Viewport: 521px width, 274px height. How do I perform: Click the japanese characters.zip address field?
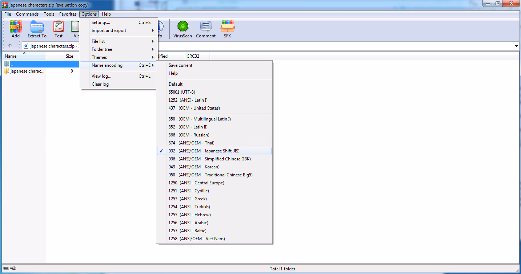click(x=51, y=46)
